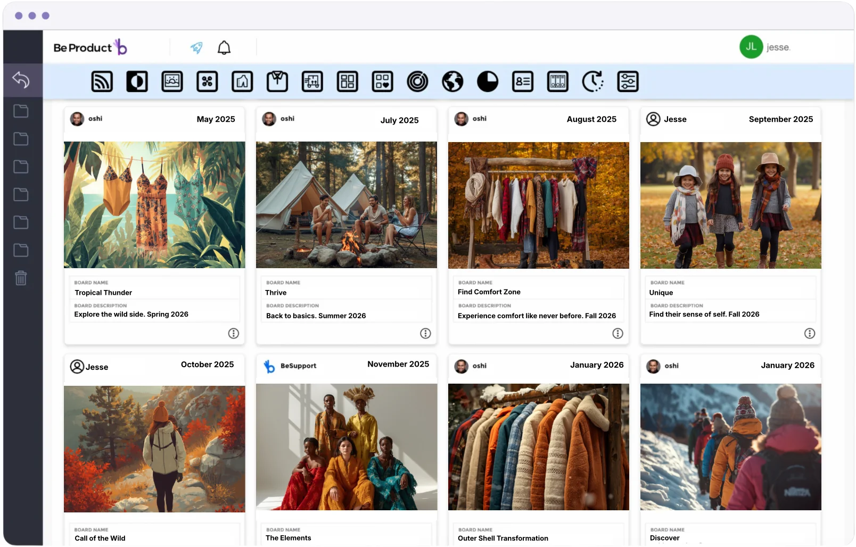The image size is (856, 547).
Task: Click the oshi author on July 2025 card
Action: point(278,119)
